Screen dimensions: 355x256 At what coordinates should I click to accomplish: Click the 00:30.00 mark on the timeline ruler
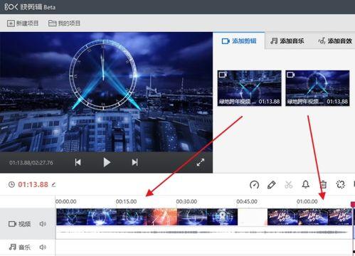point(186,201)
